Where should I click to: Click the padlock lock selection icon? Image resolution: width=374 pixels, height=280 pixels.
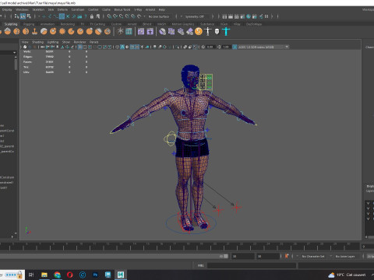pos(92,16)
